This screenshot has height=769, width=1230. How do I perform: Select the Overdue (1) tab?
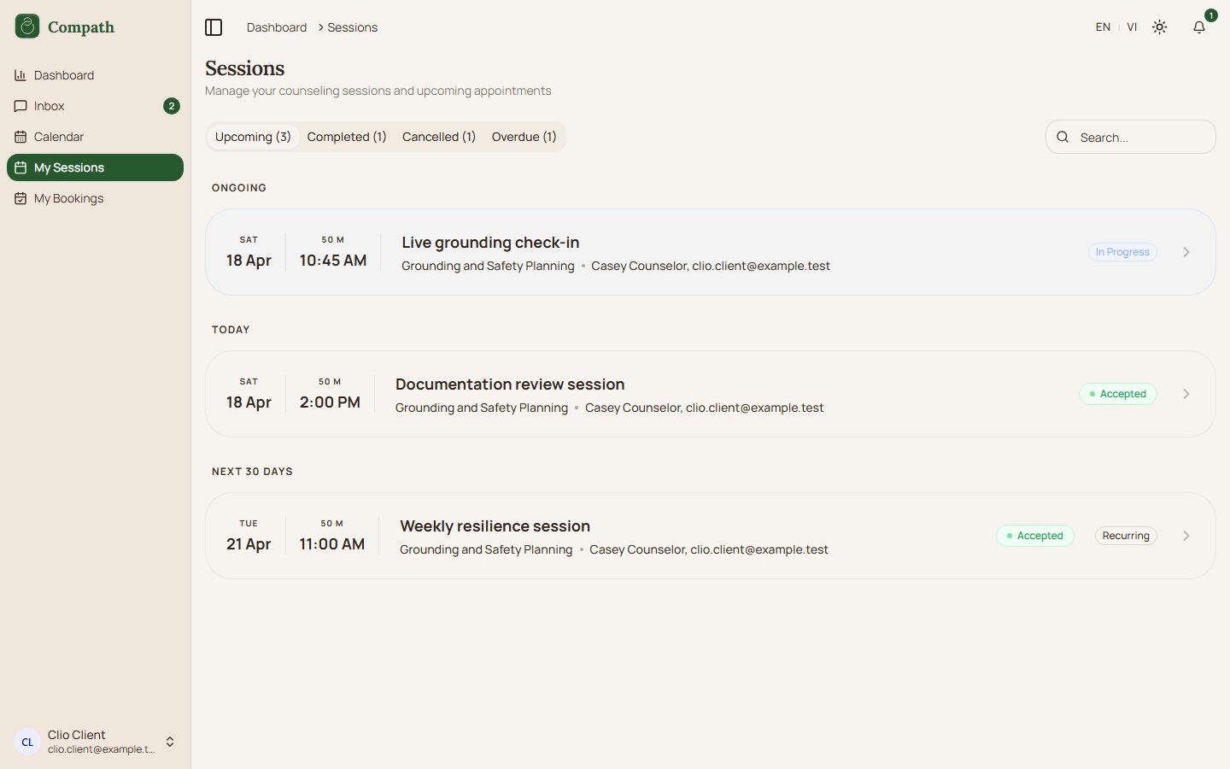(524, 137)
